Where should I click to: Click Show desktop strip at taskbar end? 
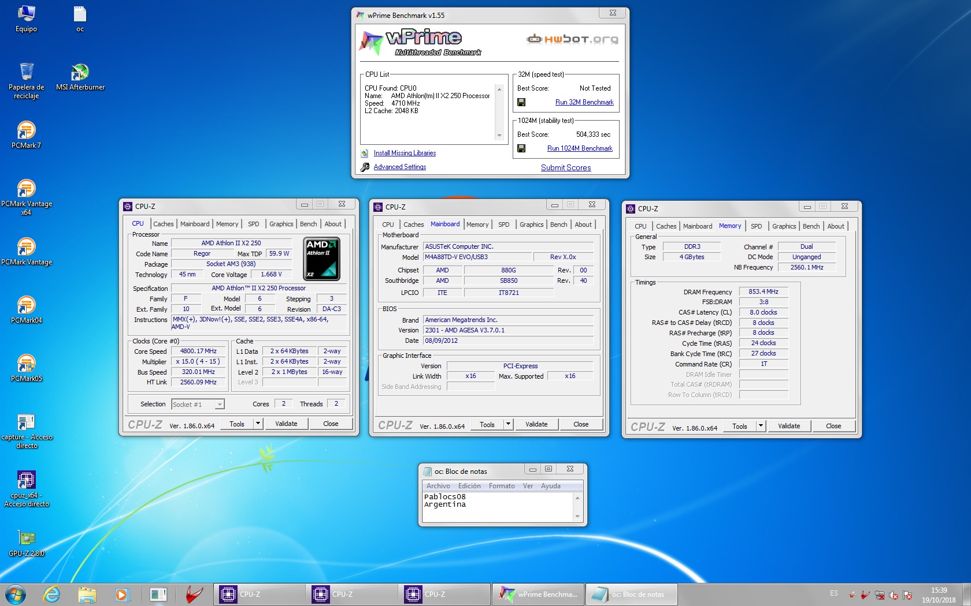pos(967,594)
